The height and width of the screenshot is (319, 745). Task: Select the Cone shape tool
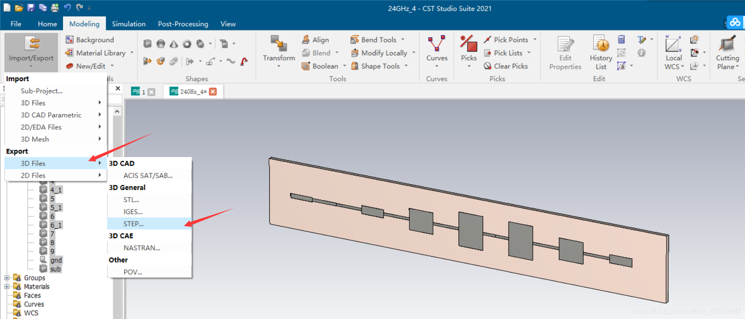pyautogui.click(x=174, y=44)
